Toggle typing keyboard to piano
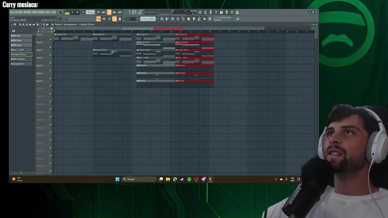The image size is (388, 218). (99, 19)
